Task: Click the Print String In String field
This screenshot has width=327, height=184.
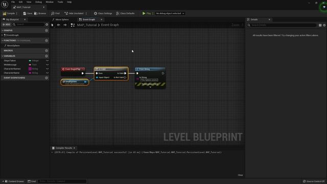Action: (x=149, y=80)
